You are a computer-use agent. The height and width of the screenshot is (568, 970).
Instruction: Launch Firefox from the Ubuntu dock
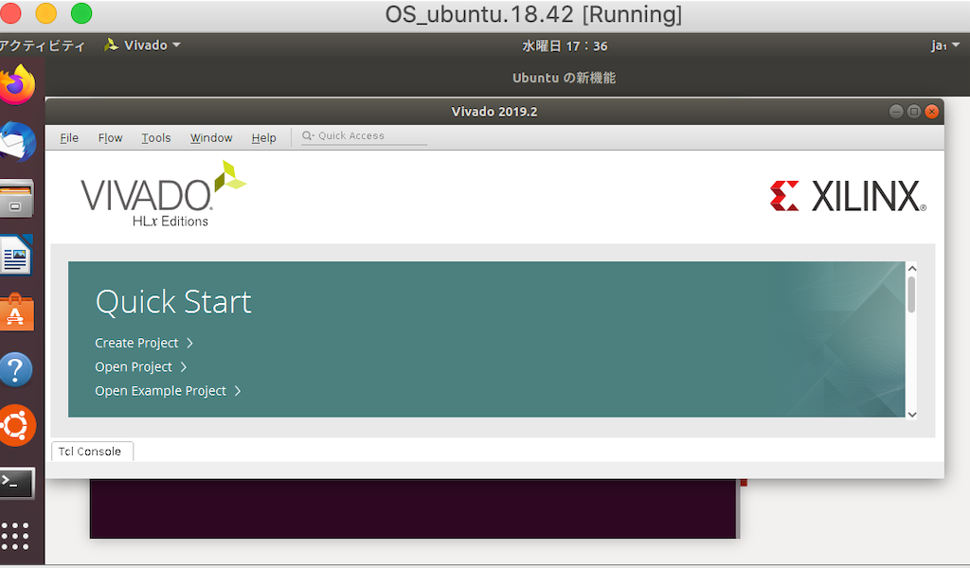tap(17, 84)
